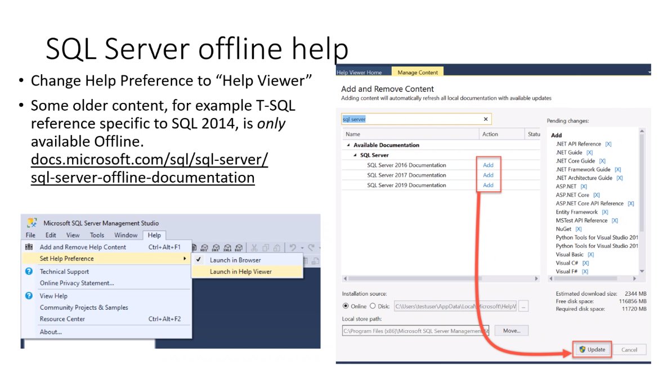Open the Undo history dropdown arrow

tap(301, 247)
